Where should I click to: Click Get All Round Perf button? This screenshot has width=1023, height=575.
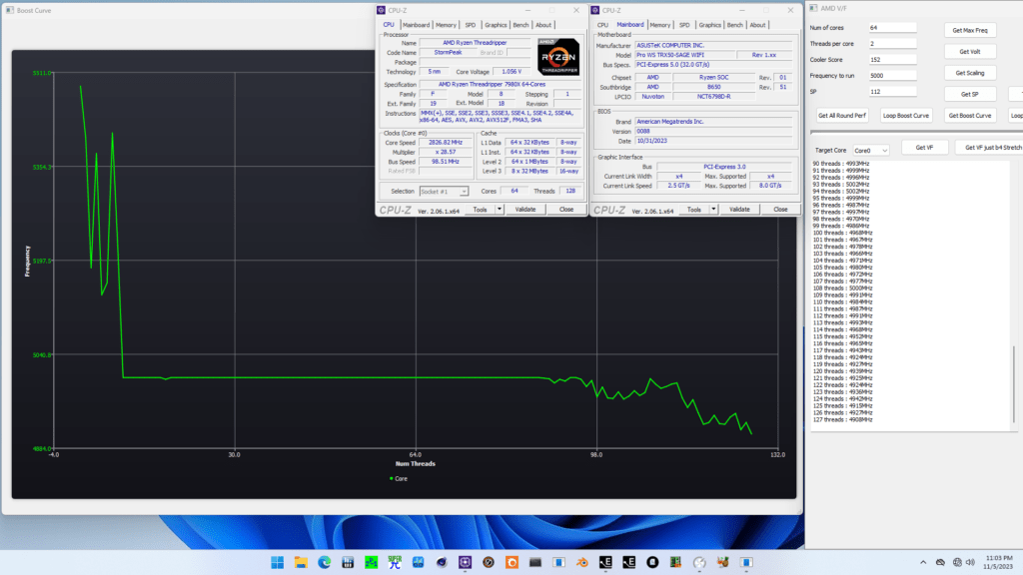842,116
